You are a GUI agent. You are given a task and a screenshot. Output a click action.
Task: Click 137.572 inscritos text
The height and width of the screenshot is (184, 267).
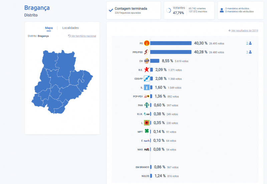coord(198,12)
